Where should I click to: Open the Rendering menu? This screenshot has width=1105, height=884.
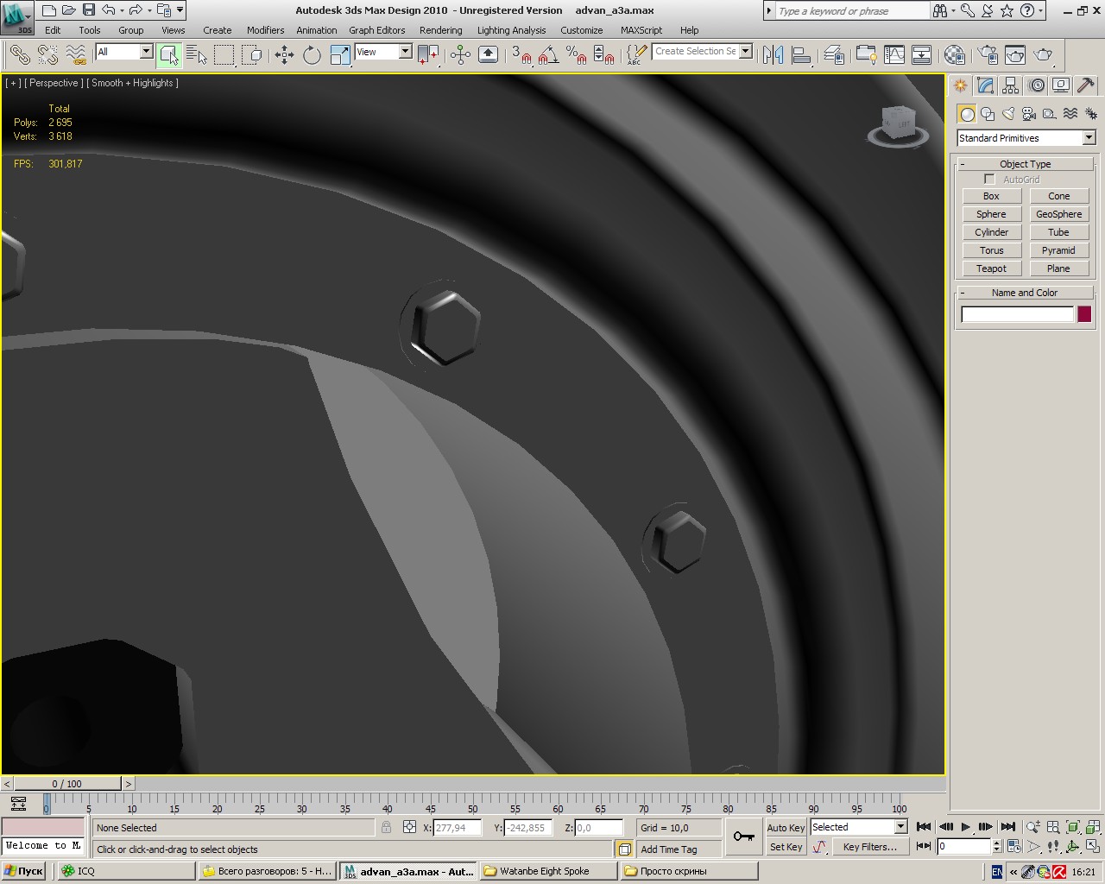(x=440, y=30)
